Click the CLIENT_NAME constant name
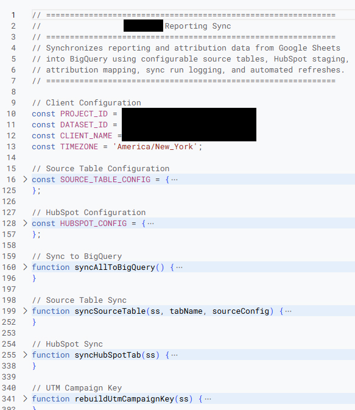 [x=86, y=136]
